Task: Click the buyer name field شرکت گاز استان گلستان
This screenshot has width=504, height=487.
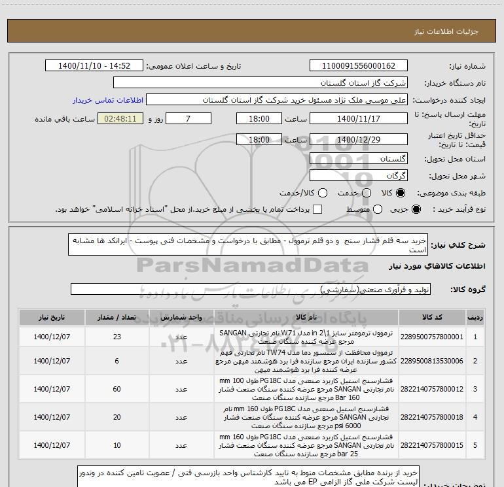Action: tap(261, 83)
